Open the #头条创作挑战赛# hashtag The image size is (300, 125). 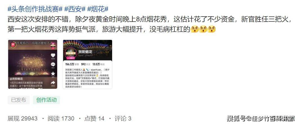click(35, 9)
